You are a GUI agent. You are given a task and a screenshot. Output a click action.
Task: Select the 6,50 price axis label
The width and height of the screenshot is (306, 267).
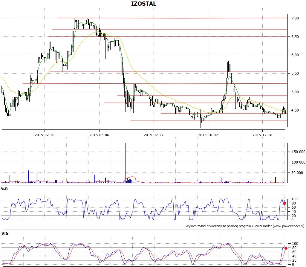295,37
